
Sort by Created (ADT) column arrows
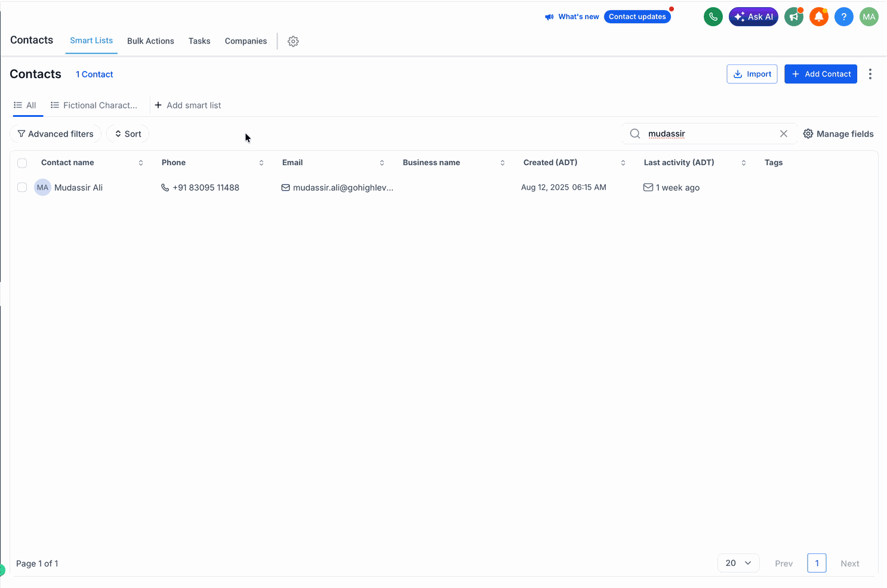click(x=623, y=163)
